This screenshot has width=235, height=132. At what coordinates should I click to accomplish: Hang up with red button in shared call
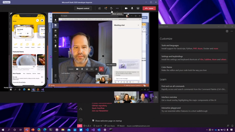coord(101,69)
